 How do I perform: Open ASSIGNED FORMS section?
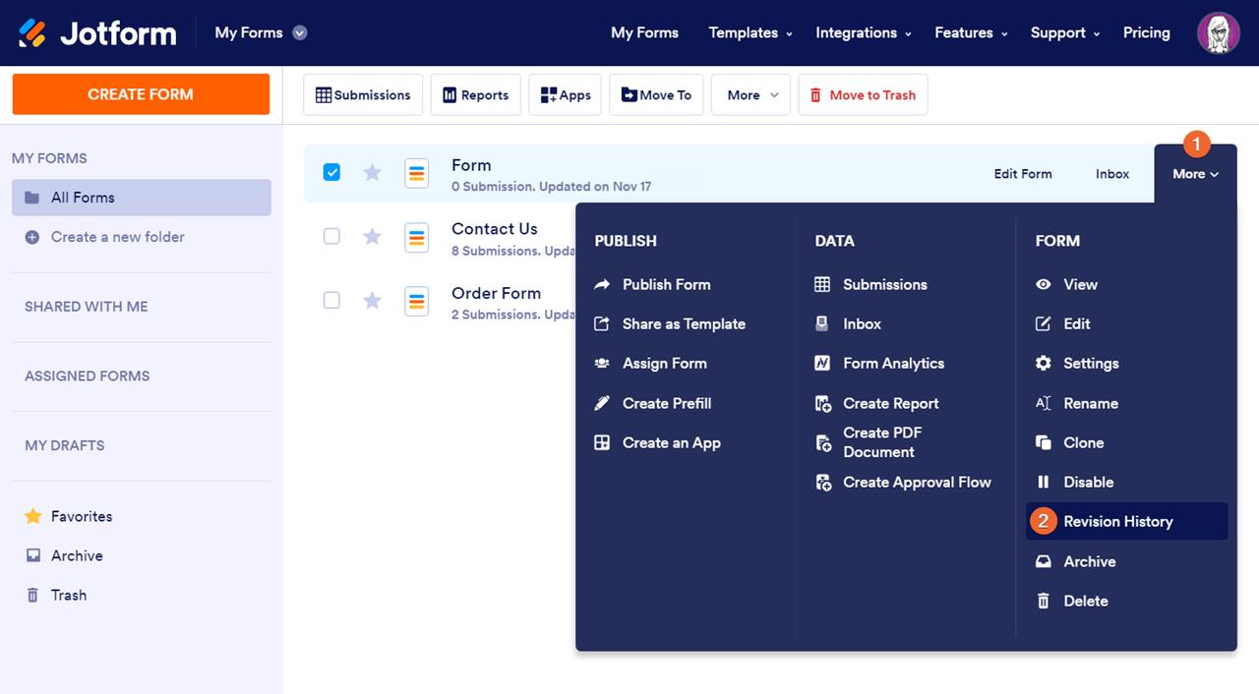coord(88,376)
